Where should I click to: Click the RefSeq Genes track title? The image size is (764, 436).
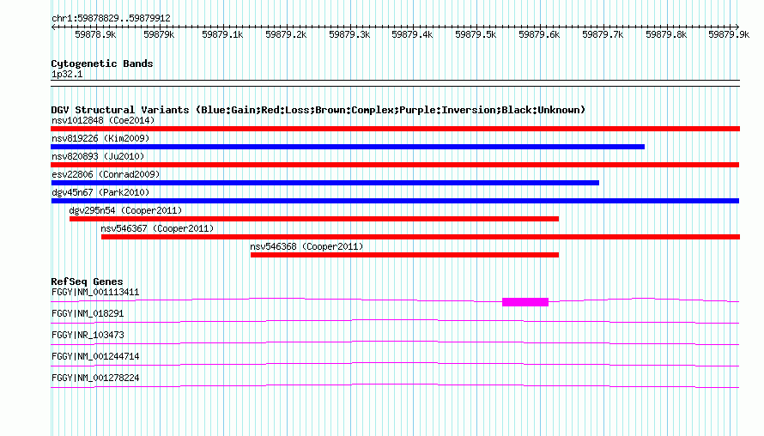tap(87, 282)
